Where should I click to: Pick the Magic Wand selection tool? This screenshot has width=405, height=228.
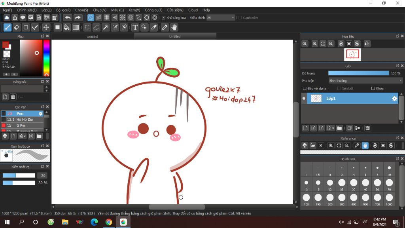coord(106,27)
